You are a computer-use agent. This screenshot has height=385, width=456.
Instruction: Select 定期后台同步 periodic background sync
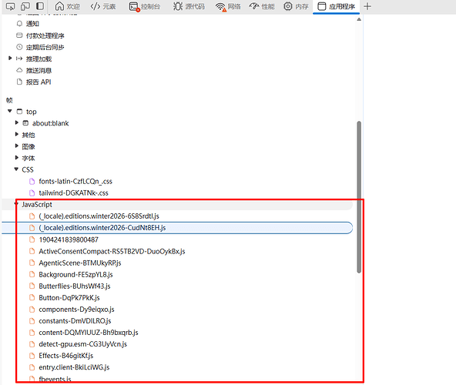click(45, 47)
